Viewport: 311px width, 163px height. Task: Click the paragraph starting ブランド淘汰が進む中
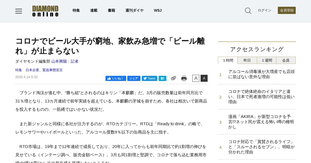(111, 101)
